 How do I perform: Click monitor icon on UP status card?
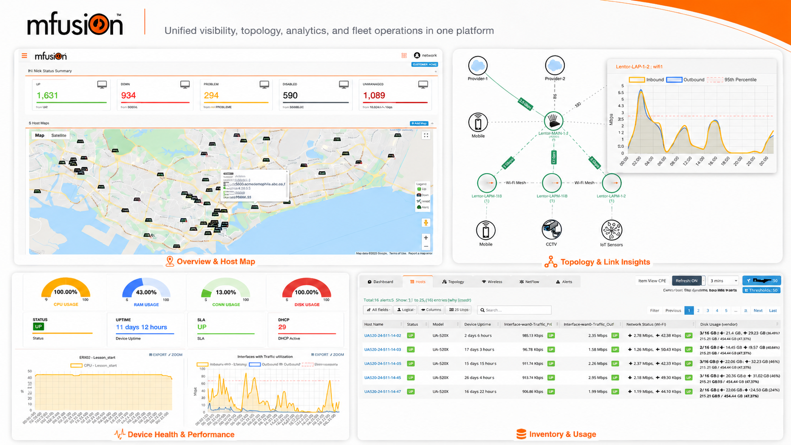pos(102,85)
